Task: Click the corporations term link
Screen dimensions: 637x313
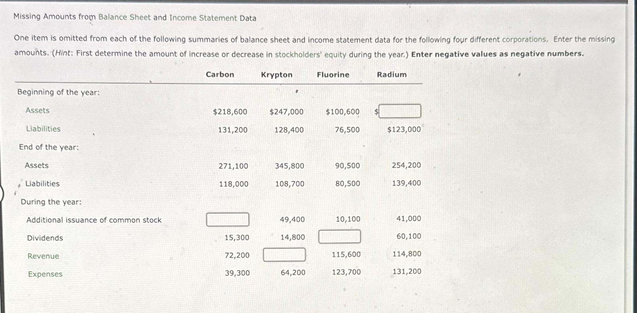Action: [x=524, y=40]
